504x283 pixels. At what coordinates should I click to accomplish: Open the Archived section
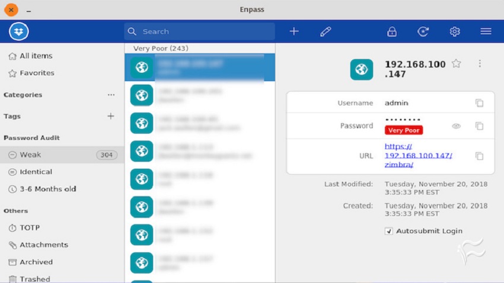62,262
